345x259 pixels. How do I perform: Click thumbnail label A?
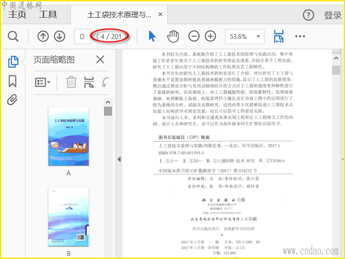69,173
